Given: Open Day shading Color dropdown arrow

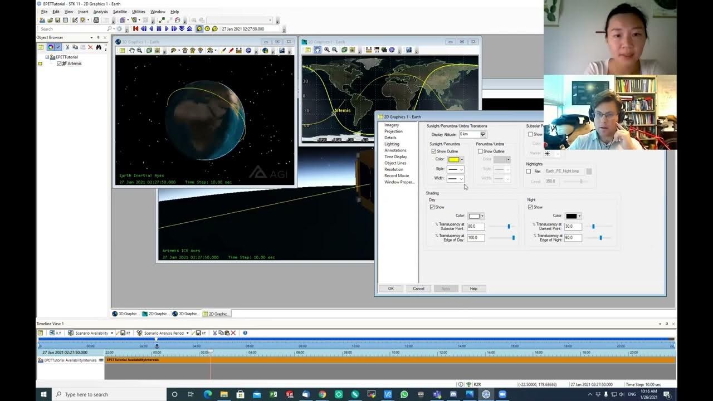Looking at the screenshot, I should click(482, 216).
